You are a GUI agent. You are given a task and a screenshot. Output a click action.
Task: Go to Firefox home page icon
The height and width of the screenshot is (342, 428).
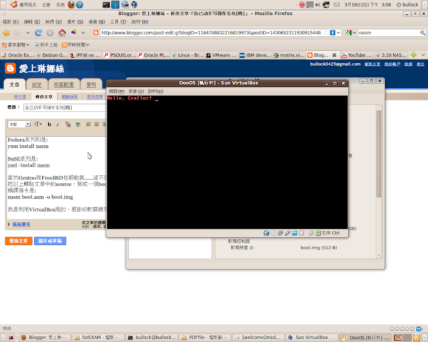pyautogui.click(x=62, y=33)
